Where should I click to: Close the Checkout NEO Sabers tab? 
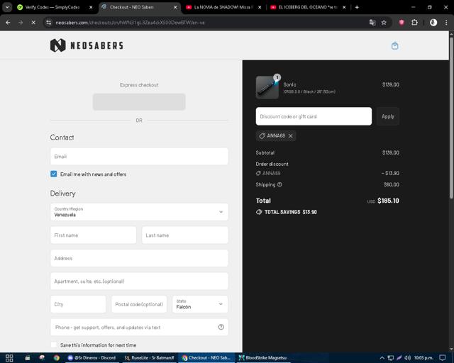point(175,7)
